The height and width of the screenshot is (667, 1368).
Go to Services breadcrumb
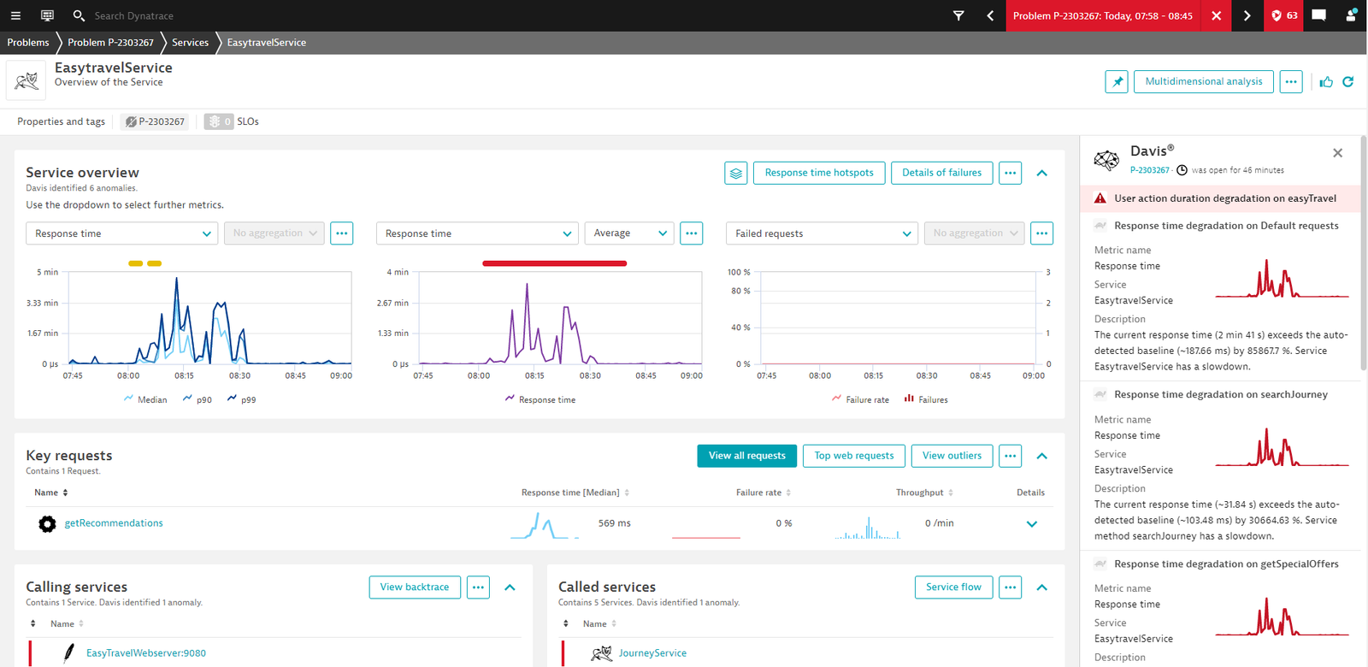190,43
